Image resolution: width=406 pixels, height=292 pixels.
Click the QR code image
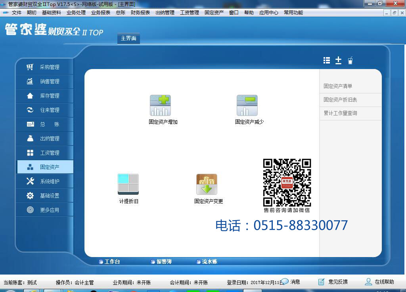(287, 182)
